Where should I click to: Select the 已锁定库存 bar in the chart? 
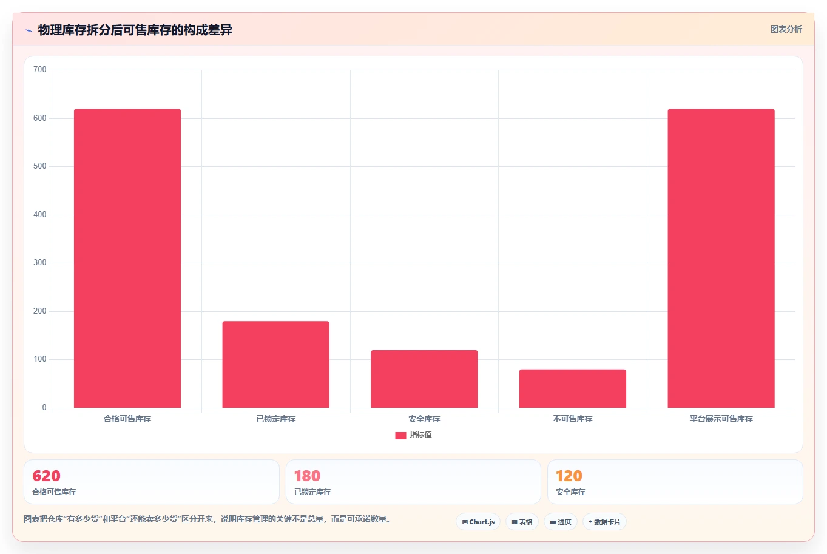pyautogui.click(x=276, y=364)
